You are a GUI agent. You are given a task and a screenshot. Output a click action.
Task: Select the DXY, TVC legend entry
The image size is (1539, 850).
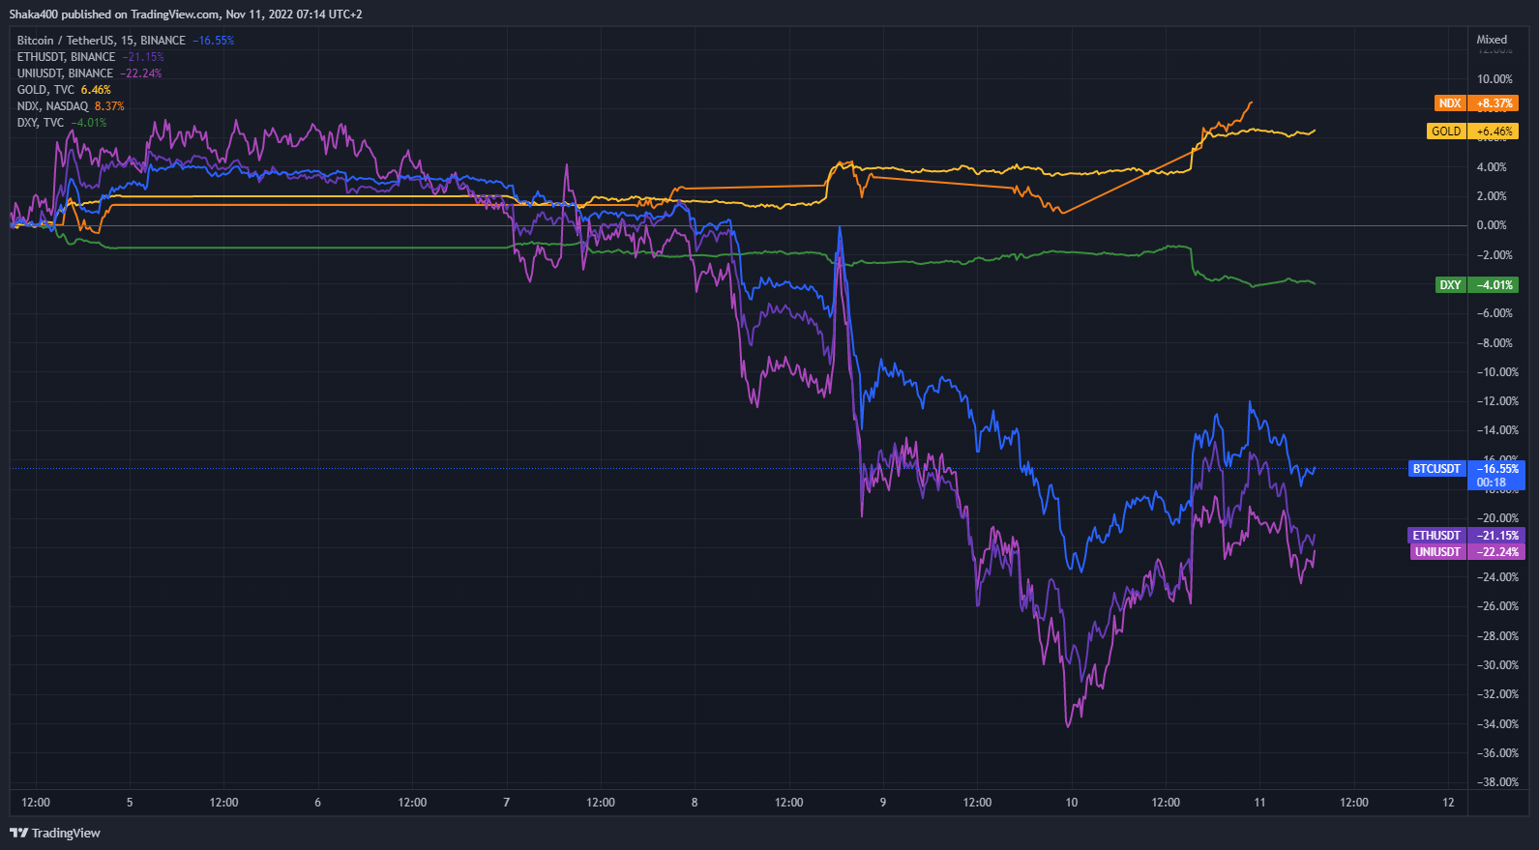pyautogui.click(x=41, y=123)
